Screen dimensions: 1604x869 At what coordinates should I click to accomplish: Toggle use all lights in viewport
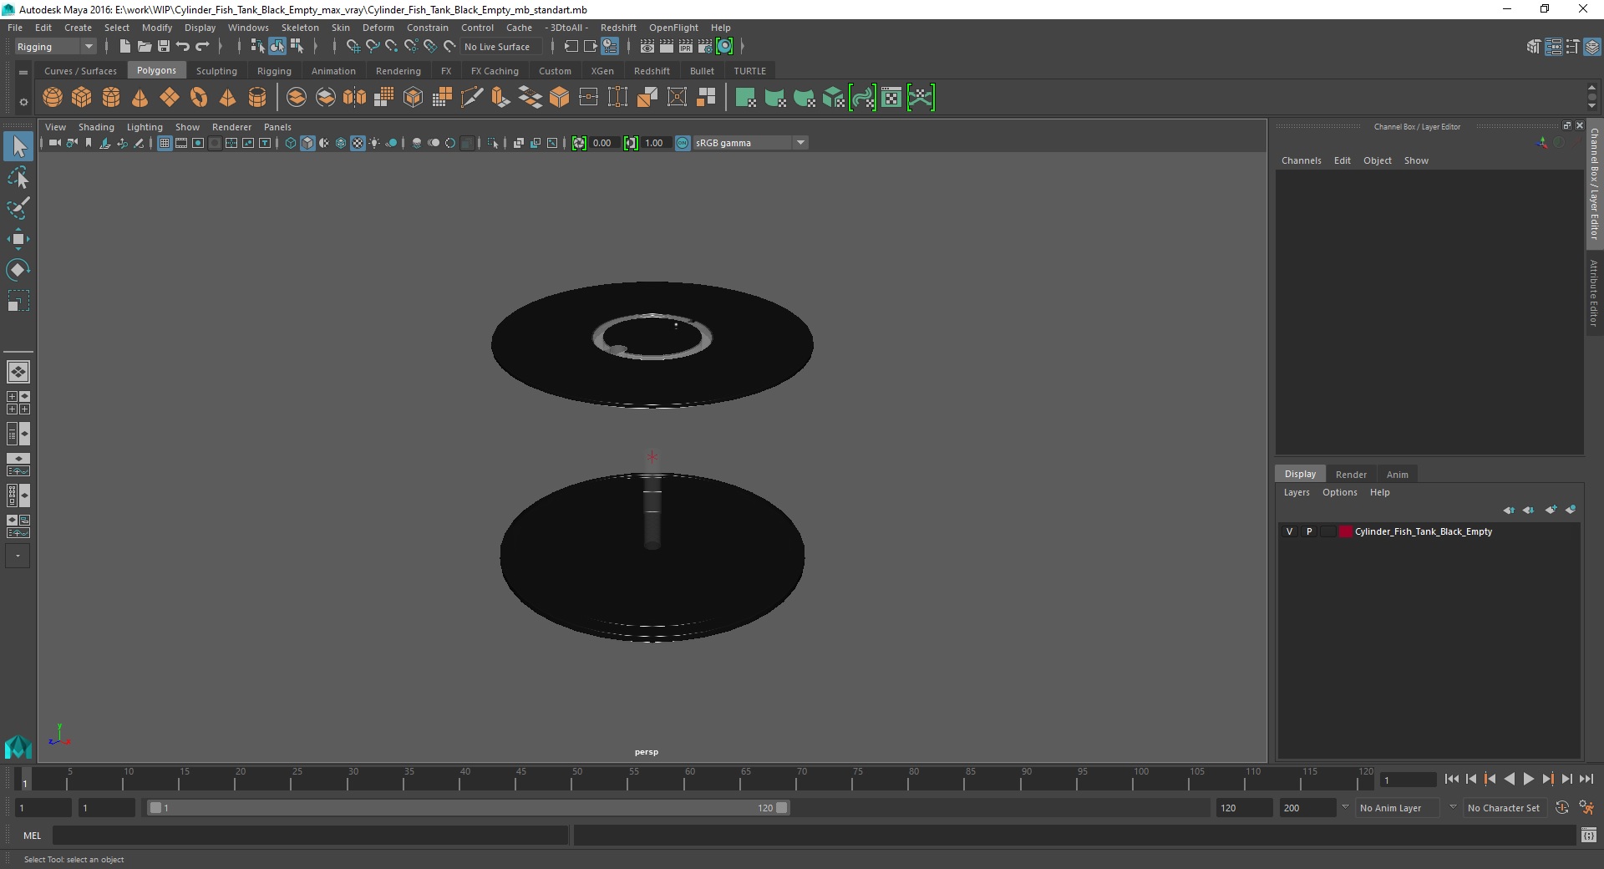point(374,143)
